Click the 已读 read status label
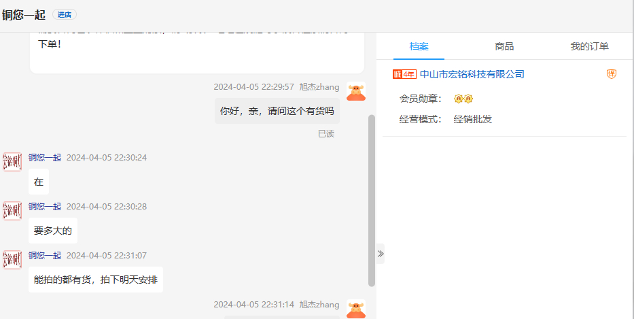634x319 pixels. pos(326,134)
